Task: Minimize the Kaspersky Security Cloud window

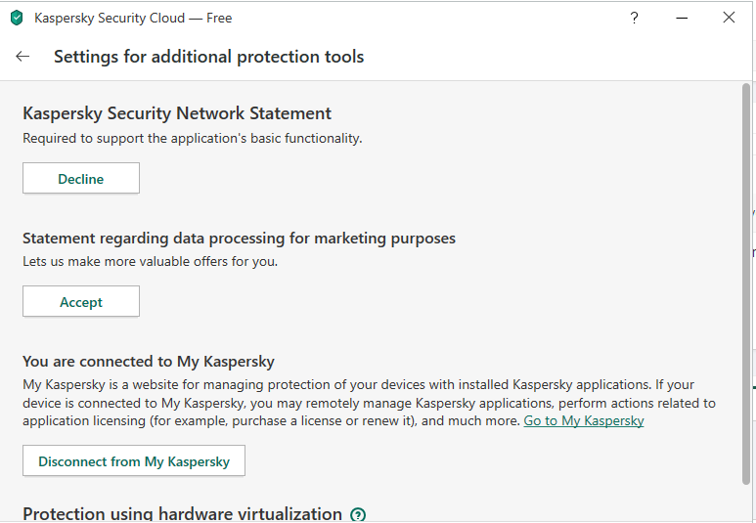Action: 681,18
